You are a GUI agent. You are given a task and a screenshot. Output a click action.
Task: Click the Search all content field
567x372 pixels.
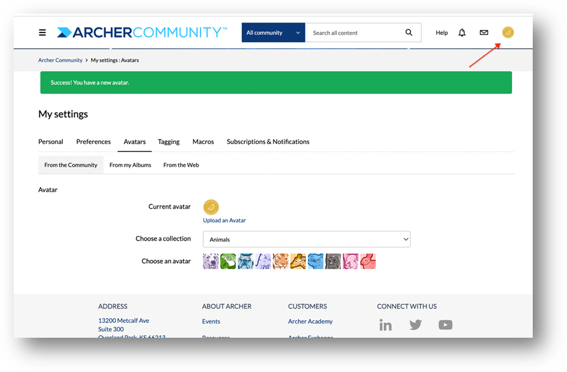tap(355, 32)
